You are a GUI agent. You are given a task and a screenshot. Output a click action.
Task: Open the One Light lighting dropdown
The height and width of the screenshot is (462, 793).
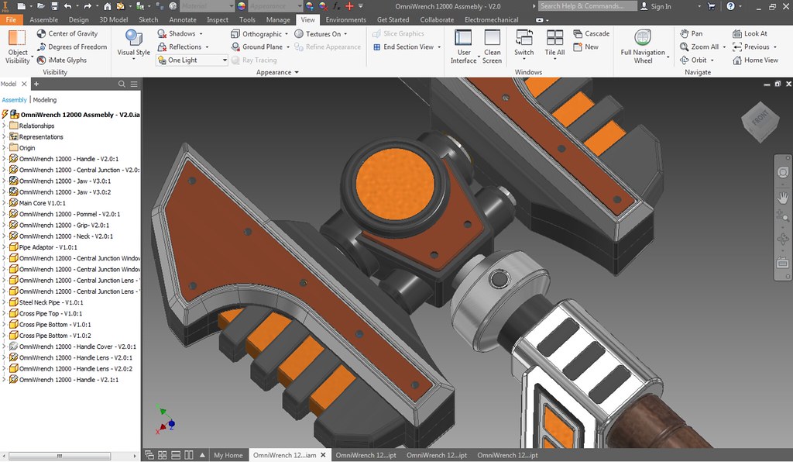click(x=192, y=60)
